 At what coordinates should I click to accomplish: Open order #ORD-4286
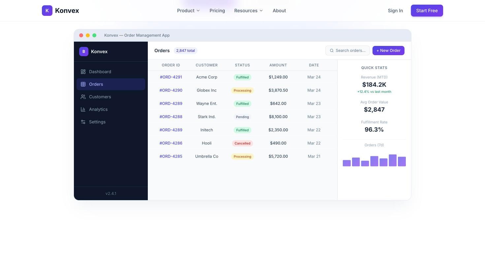pos(171,143)
